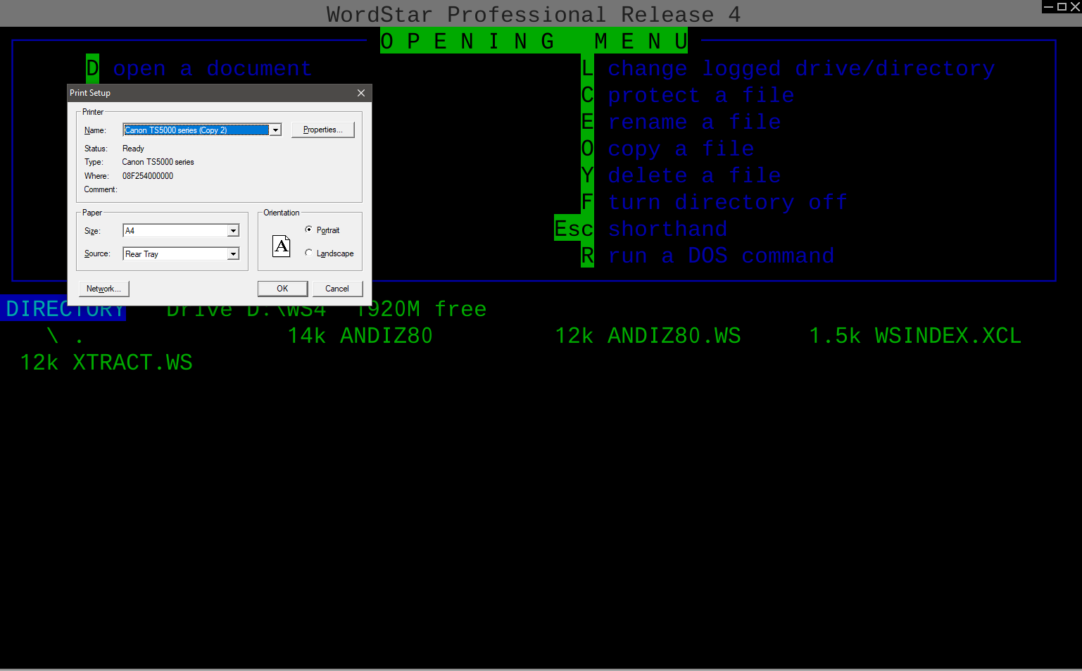This screenshot has height=671, width=1082.
Task: Choose 'open a document' menu entry
Action: point(211,68)
